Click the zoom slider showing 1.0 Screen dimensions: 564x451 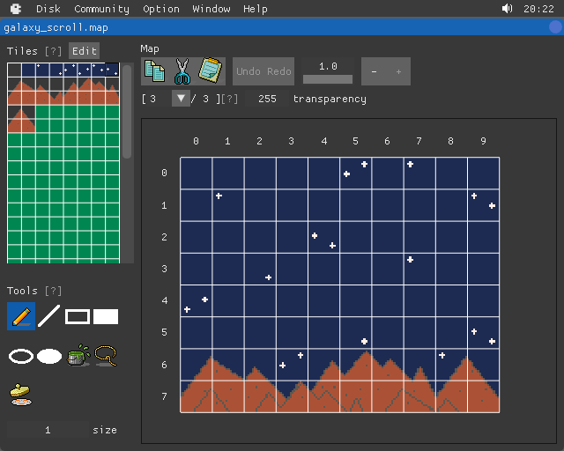(328, 71)
